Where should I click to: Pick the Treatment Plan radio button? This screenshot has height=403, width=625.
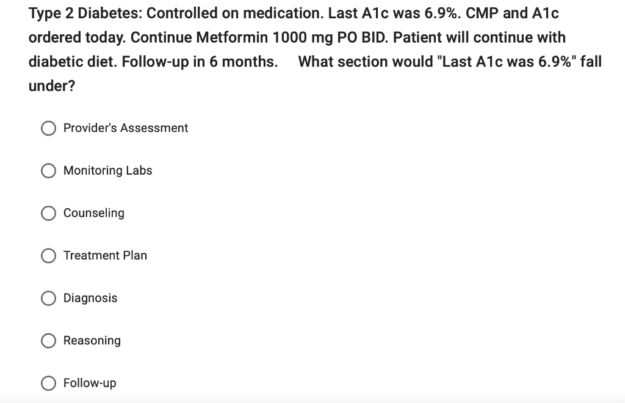tap(49, 255)
